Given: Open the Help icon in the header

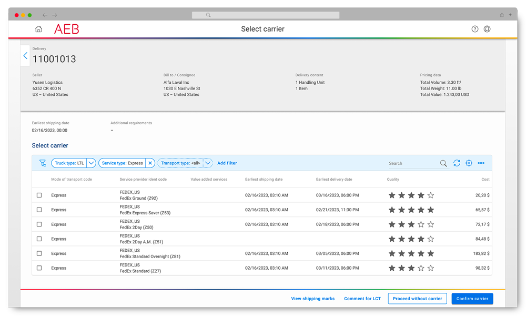Looking at the screenshot, I should tap(474, 29).
